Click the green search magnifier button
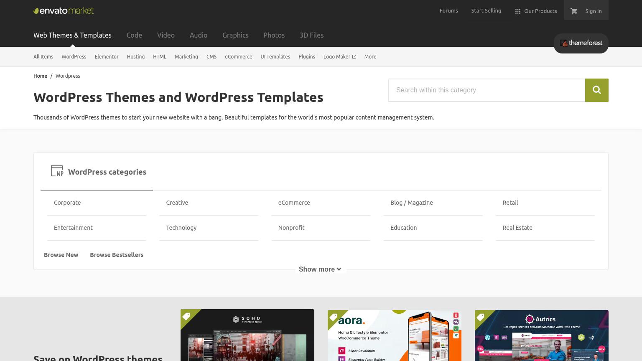 tap(597, 90)
